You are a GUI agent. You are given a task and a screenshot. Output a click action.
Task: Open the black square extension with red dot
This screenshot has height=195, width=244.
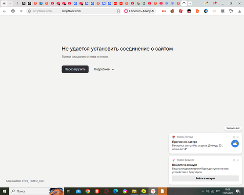coord(189,11)
